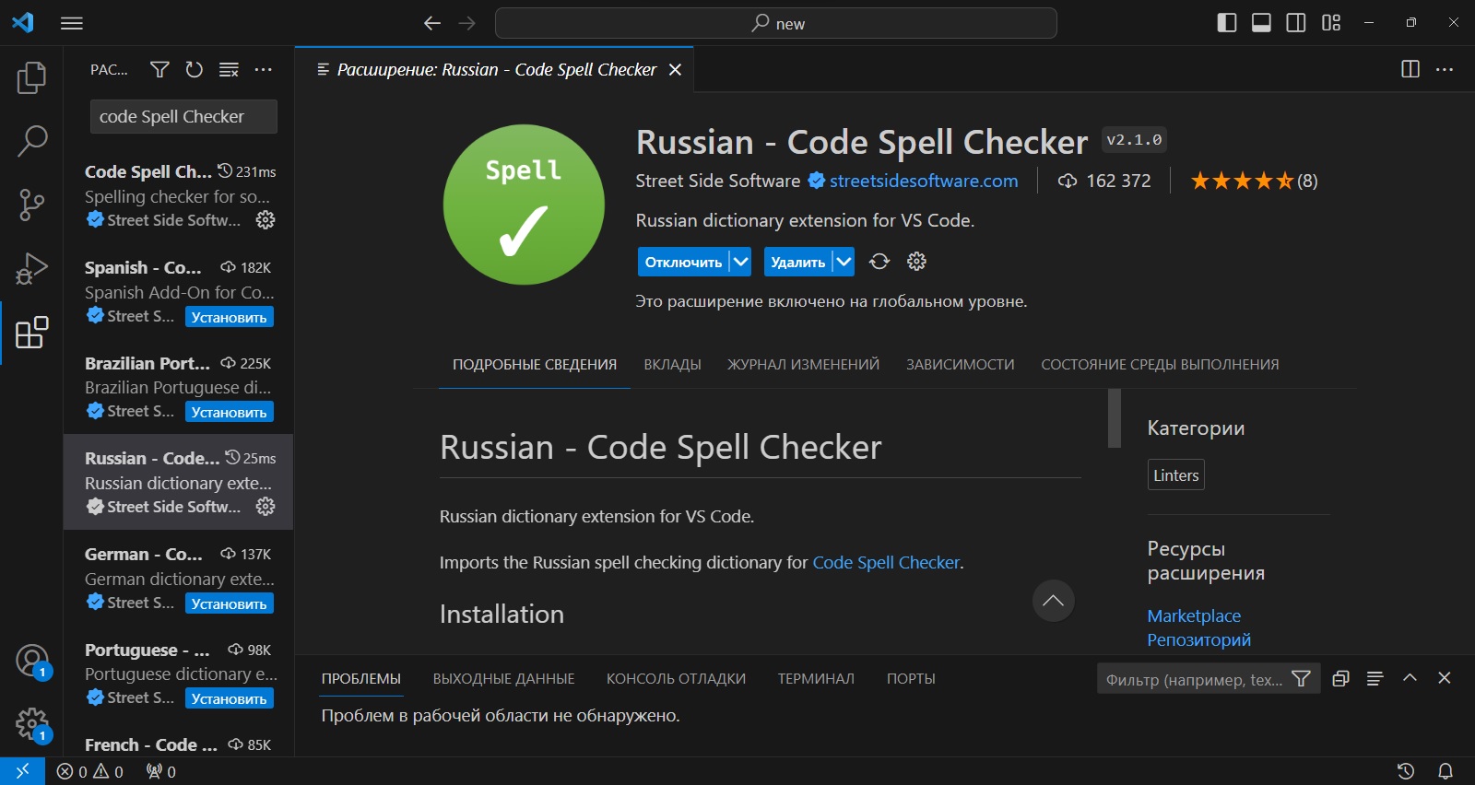Open Run and Debug view
This screenshot has width=1475, height=785.
pos(31,268)
